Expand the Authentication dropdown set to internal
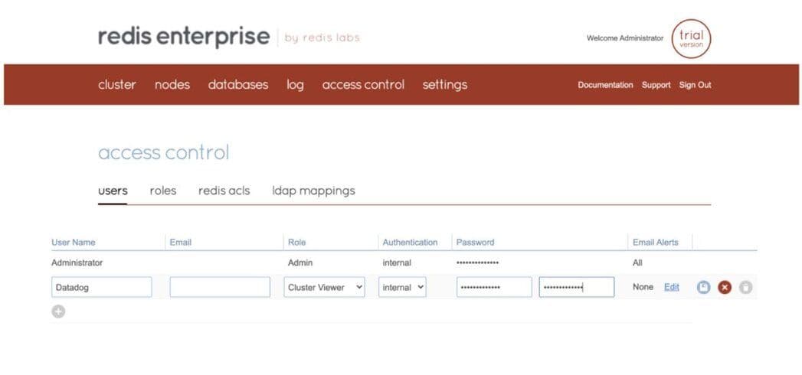The image size is (802, 375). [402, 288]
